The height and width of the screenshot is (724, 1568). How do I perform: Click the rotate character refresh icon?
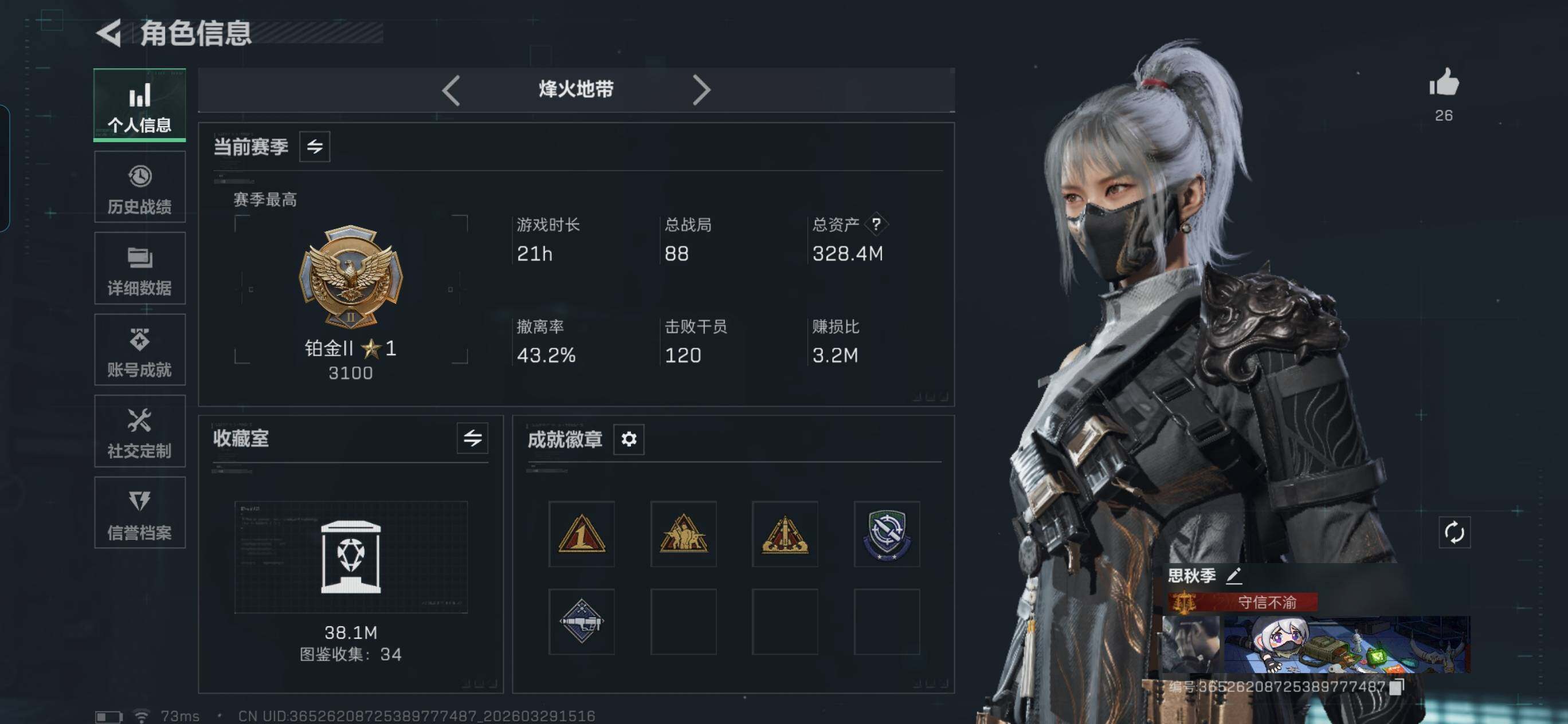[x=1454, y=533]
